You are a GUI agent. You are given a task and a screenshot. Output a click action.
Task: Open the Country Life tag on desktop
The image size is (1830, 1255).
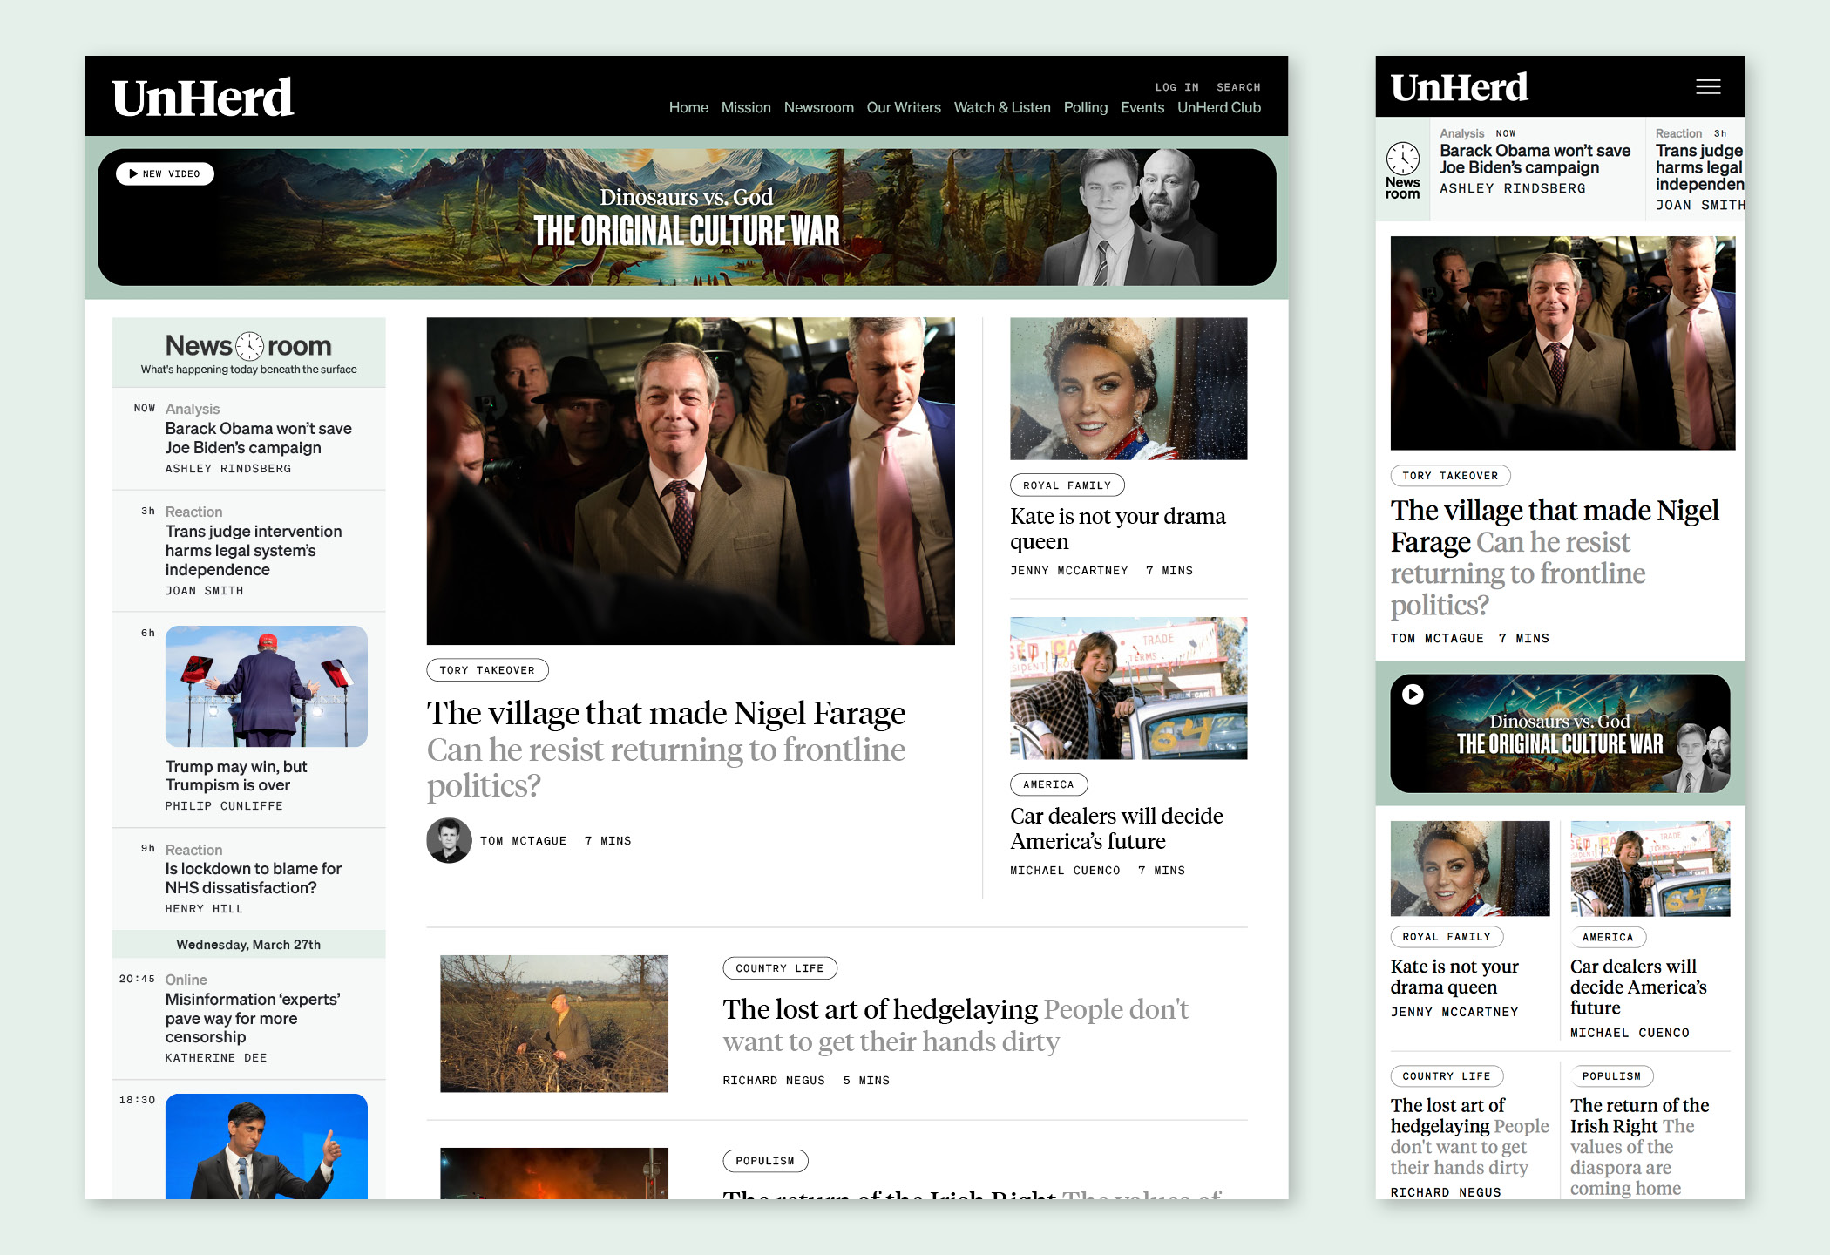779,968
